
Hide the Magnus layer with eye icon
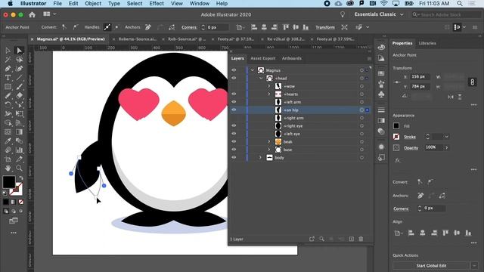coord(234,70)
